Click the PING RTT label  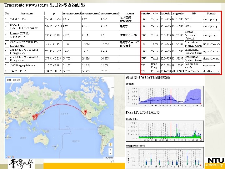pyautogui.click(x=132, y=119)
